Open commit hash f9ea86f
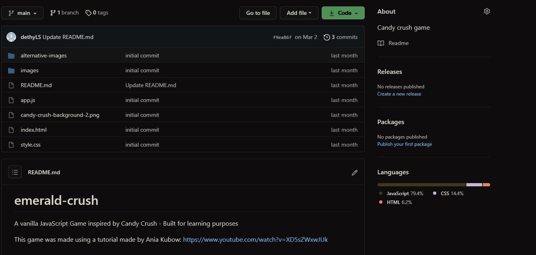The width and height of the screenshot is (536, 255). (282, 37)
